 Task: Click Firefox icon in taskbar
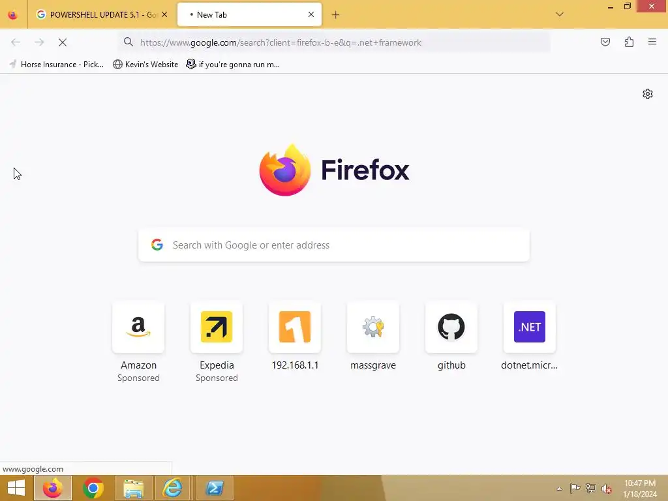53,488
